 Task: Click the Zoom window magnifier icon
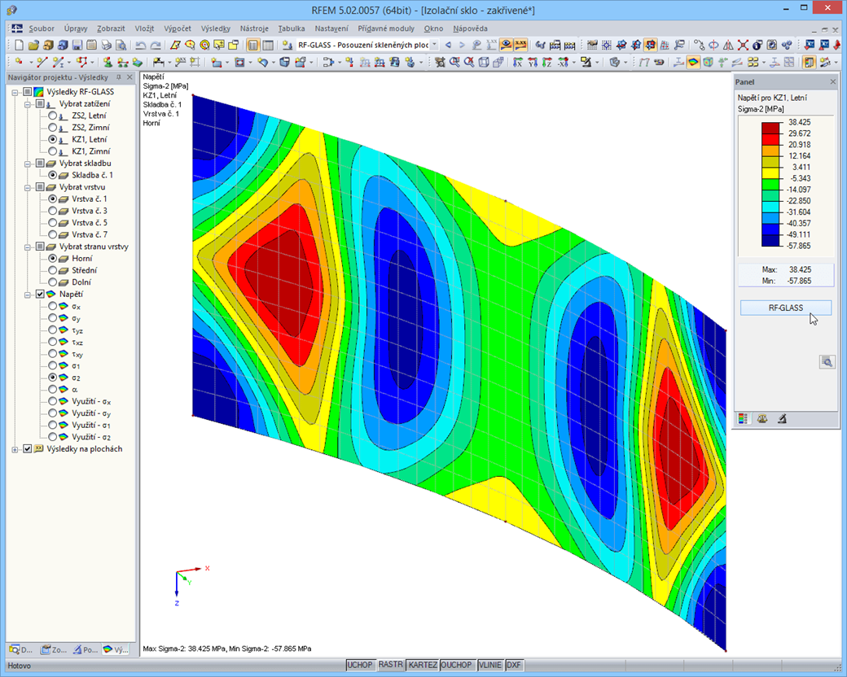pyautogui.click(x=454, y=63)
